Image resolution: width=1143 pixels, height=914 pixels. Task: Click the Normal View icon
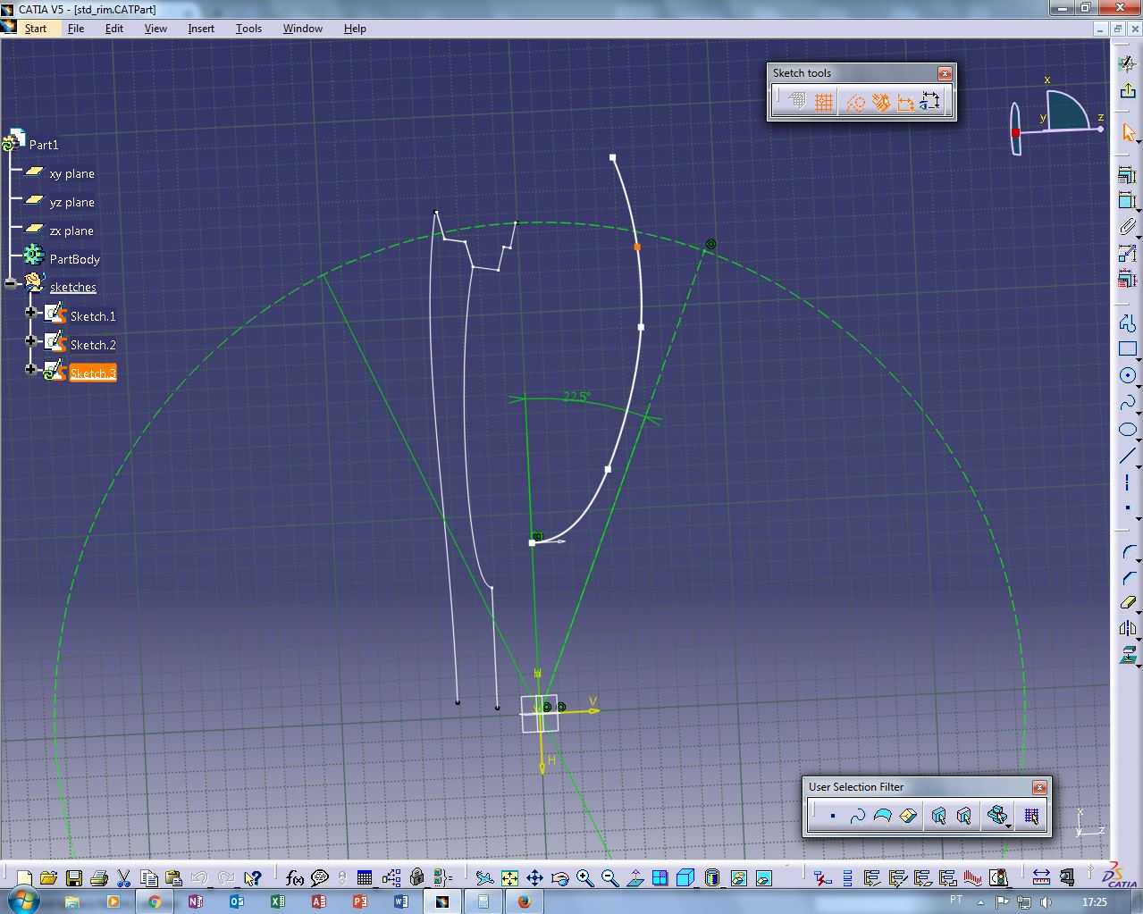pyautogui.click(x=635, y=878)
